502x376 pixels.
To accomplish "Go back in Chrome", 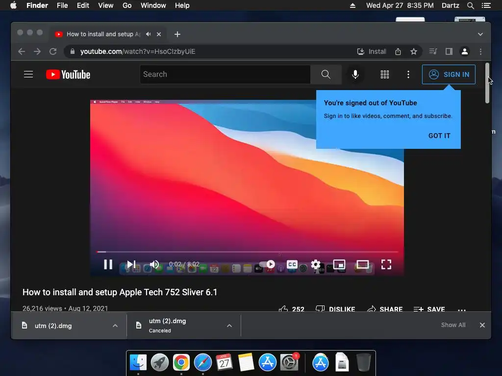I will (22, 51).
